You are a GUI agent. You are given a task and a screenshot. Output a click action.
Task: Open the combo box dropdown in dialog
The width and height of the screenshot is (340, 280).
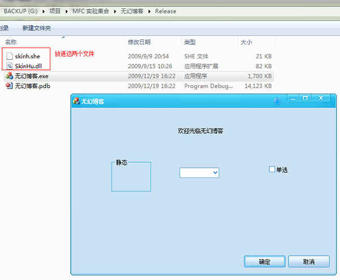215,173
